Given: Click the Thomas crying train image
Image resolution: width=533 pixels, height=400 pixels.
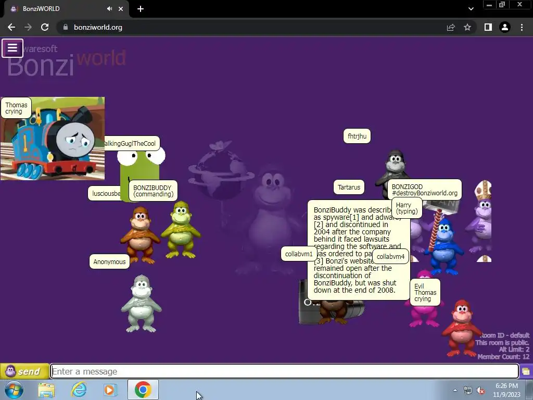Looking at the screenshot, I should click(53, 139).
